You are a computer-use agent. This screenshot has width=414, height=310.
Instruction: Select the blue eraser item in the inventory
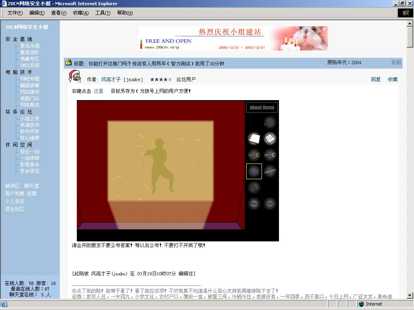(270, 122)
